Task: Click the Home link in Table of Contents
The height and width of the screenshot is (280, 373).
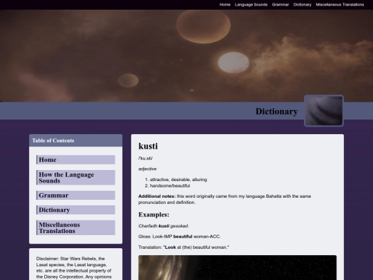Action: click(x=76, y=160)
